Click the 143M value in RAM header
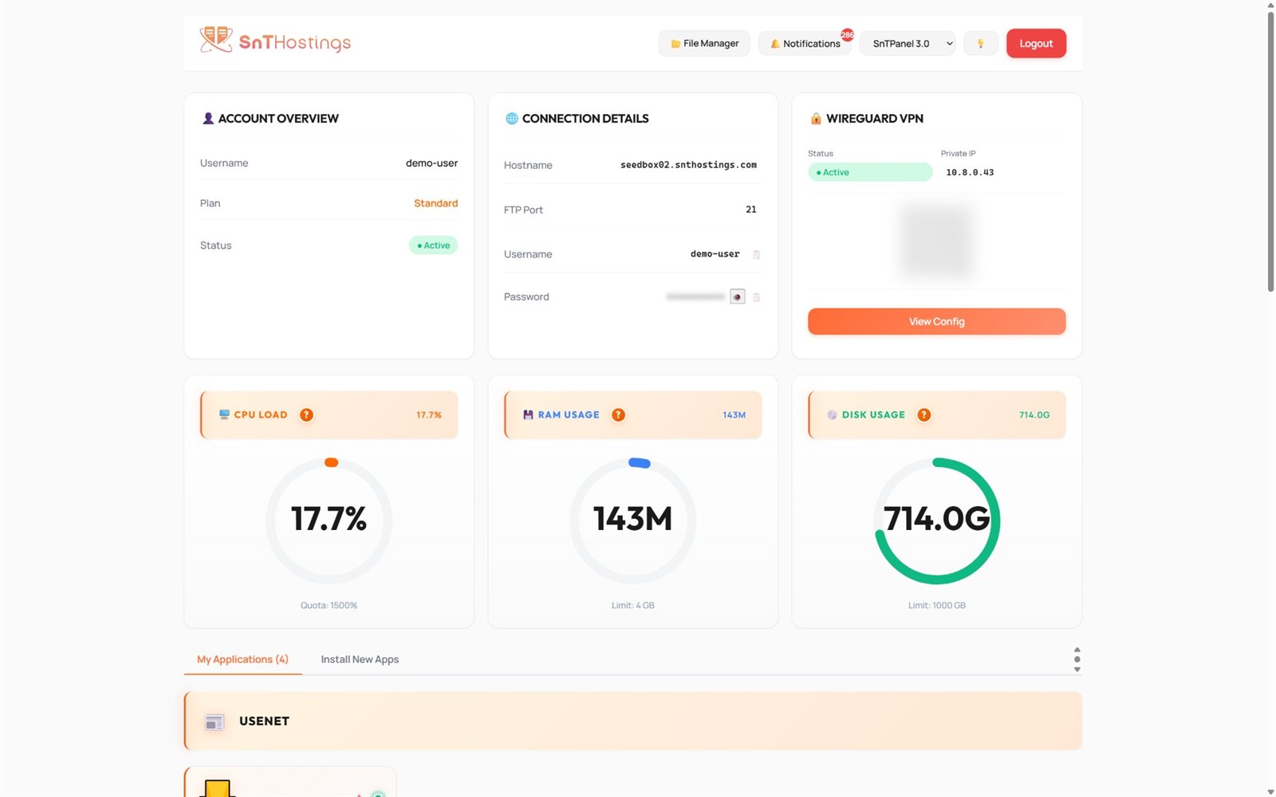Screen dimensions: 1276x797 pos(734,414)
